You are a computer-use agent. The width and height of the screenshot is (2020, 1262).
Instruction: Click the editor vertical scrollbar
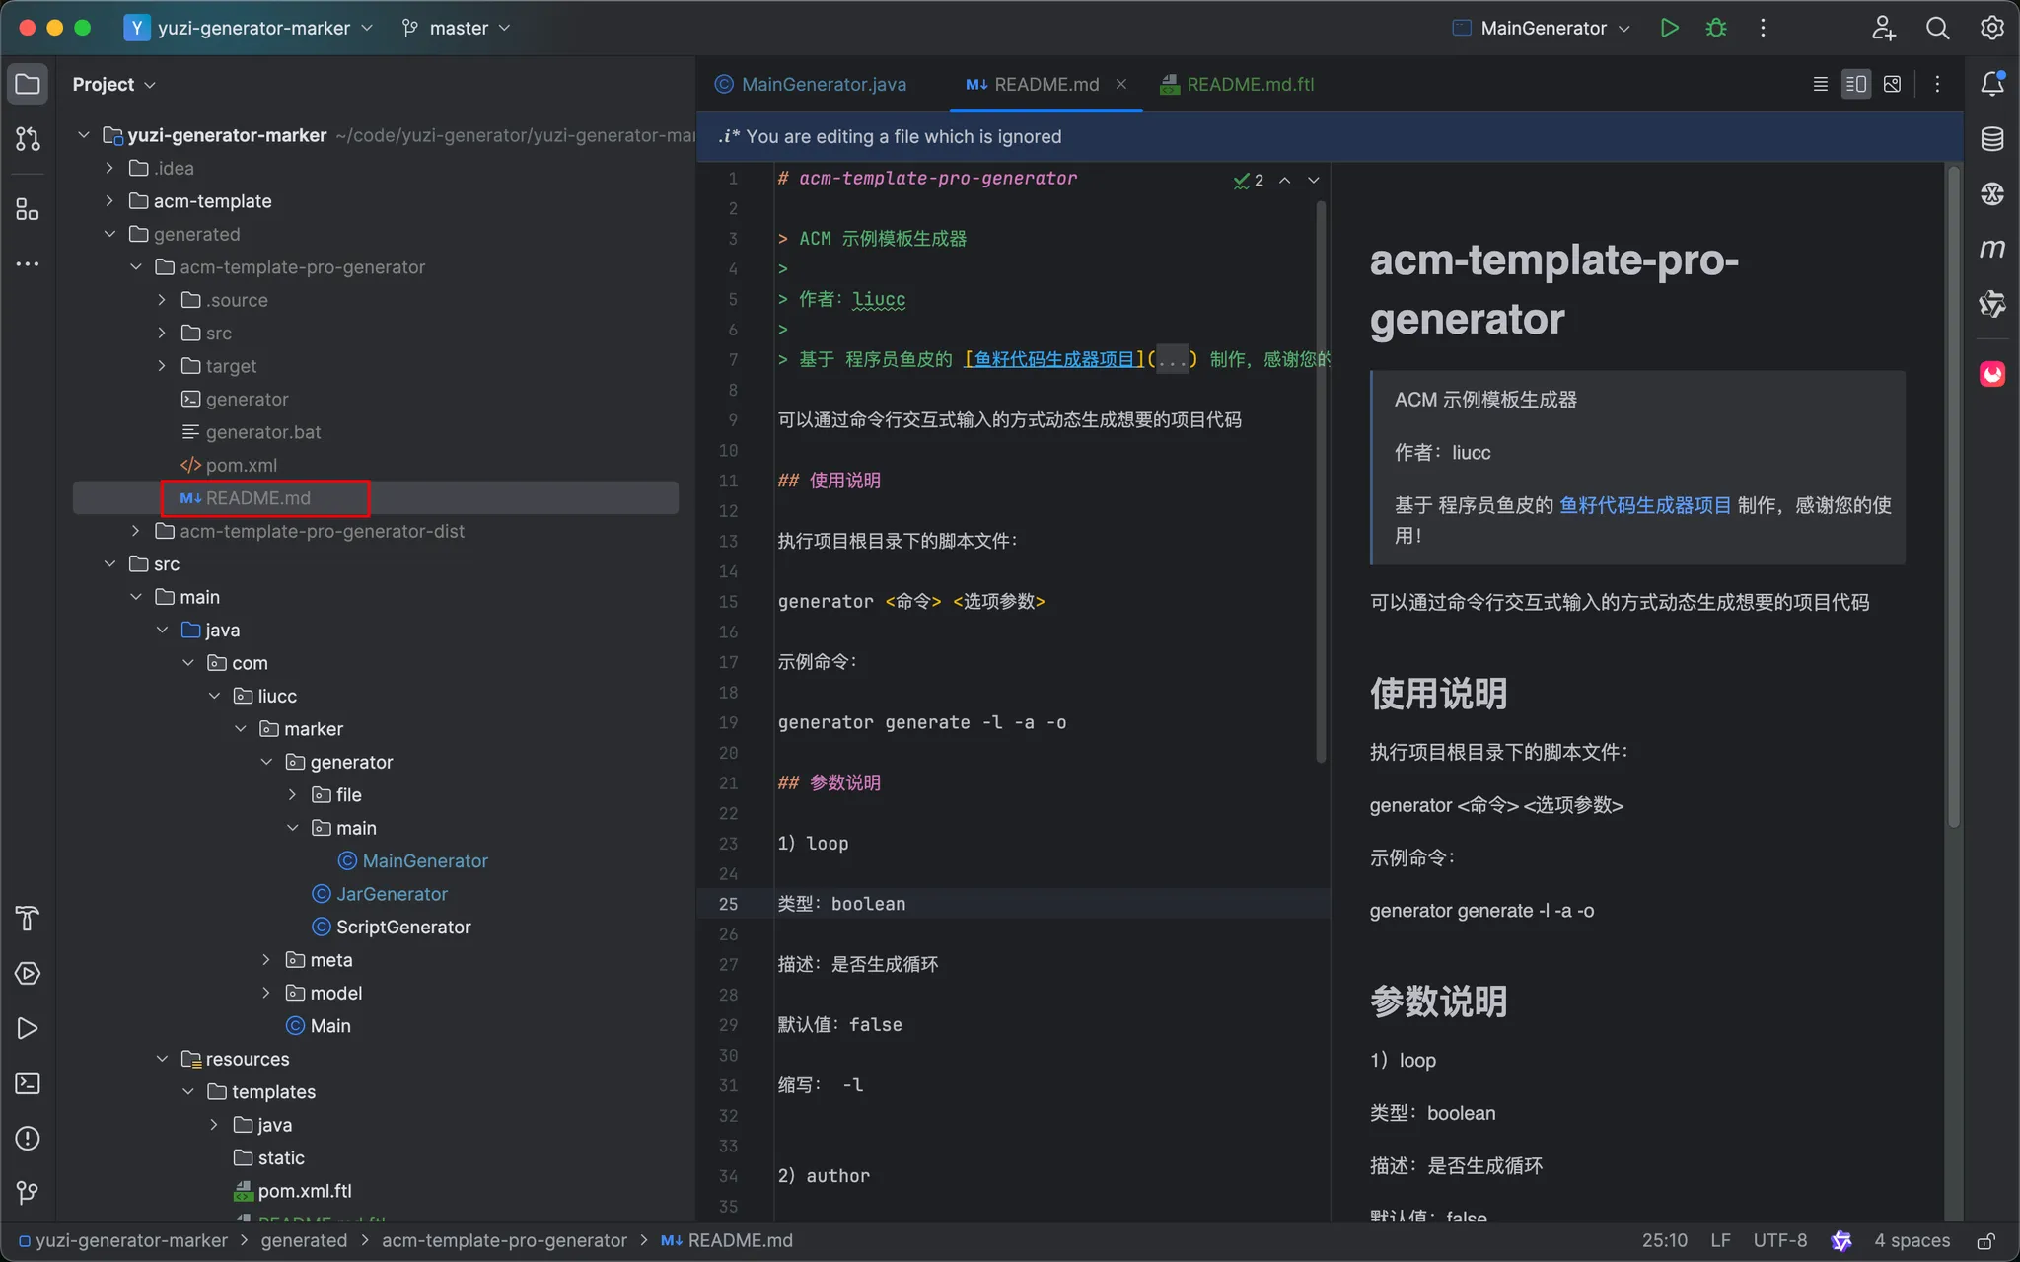click(x=1321, y=483)
